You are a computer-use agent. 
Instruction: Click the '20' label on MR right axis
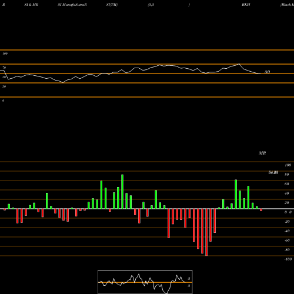tap(287, 203)
